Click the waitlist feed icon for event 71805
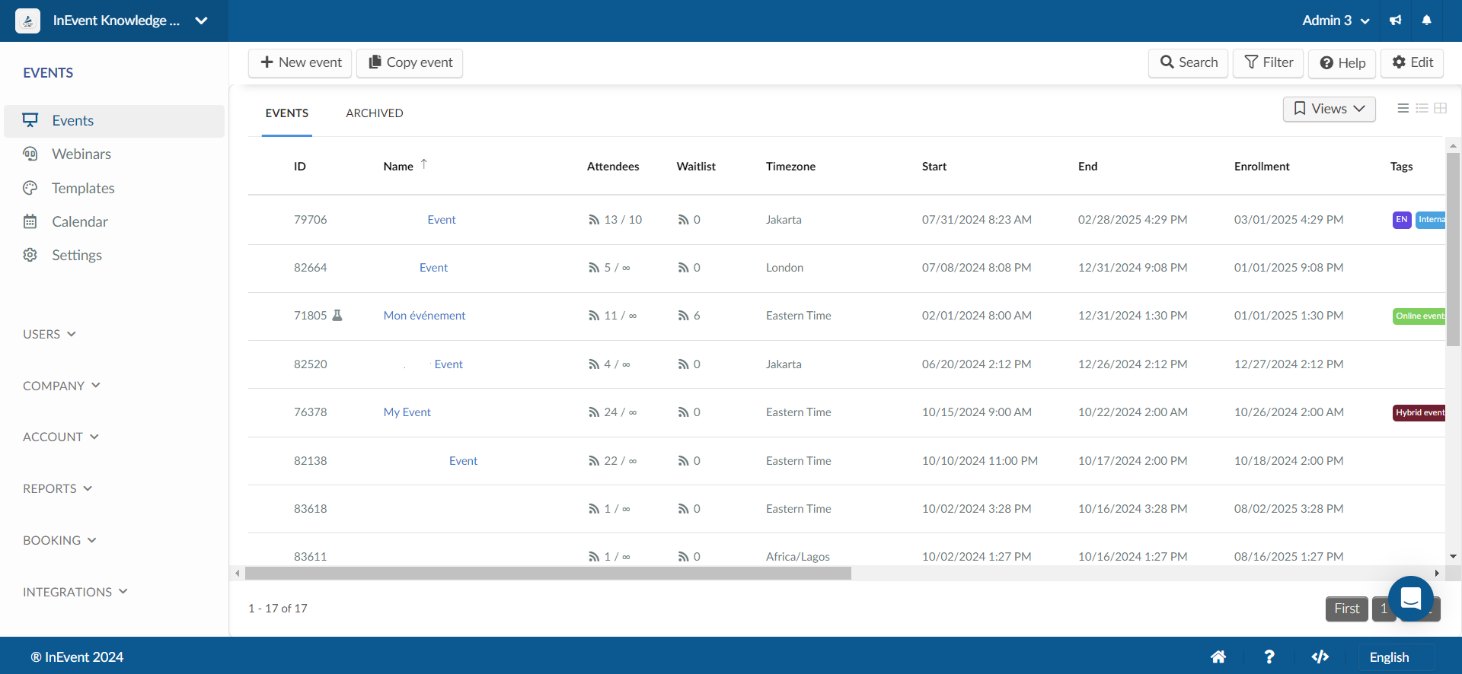The image size is (1462, 674). (683, 316)
